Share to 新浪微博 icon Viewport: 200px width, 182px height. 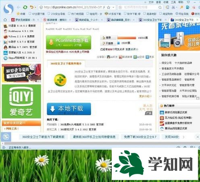tap(120, 57)
